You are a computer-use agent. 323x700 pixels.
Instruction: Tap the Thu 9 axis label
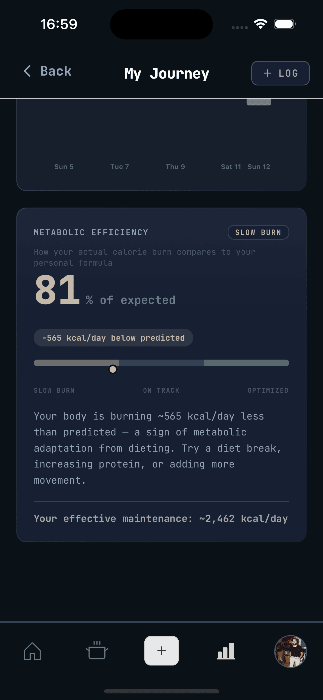point(175,167)
